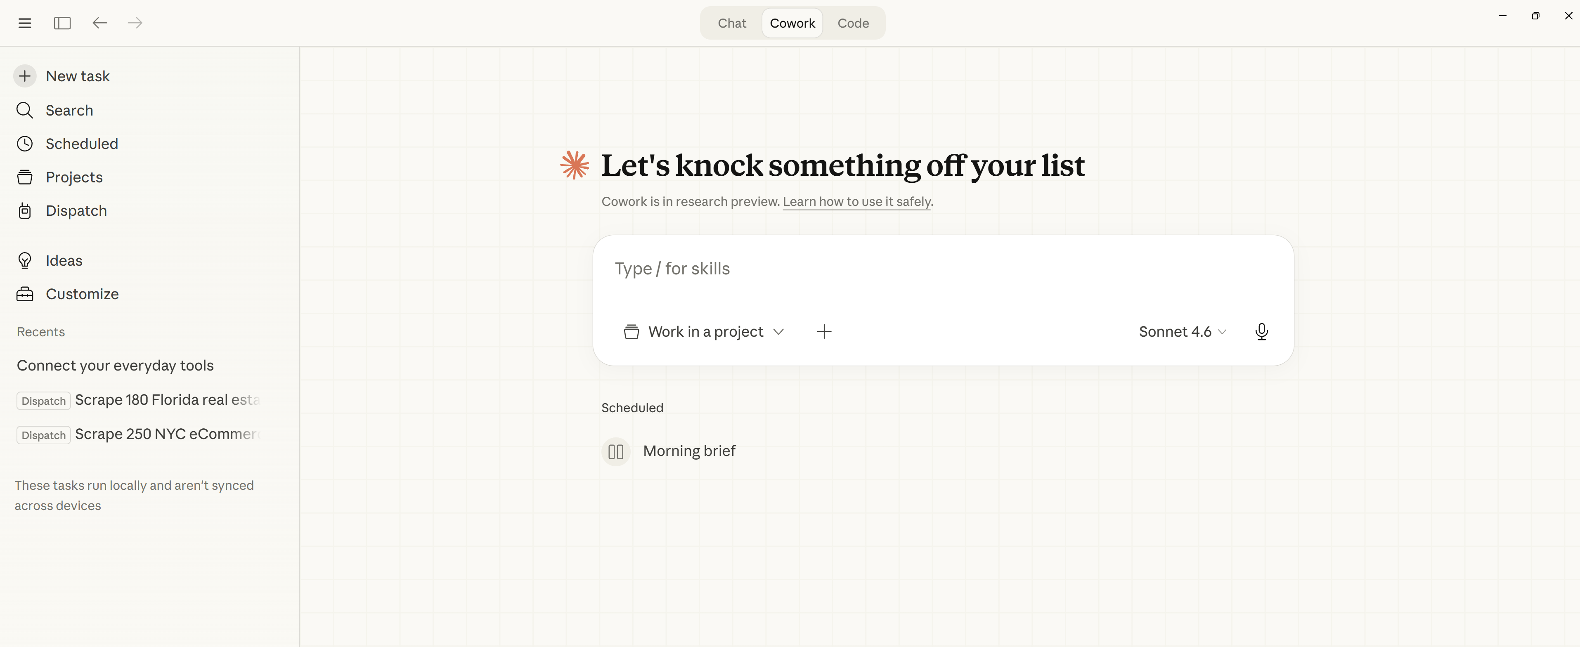Start voice input with the microphone
Viewport: 1580px width, 647px height.
[1261, 332]
